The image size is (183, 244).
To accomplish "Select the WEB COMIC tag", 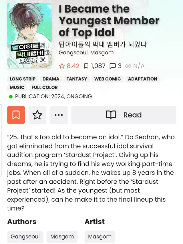I will (x=108, y=79).
